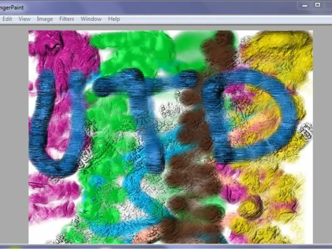Open the Window menu

pos(91,19)
